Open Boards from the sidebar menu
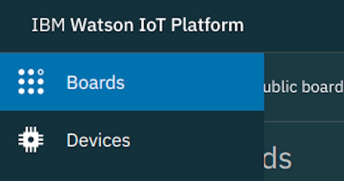 click(132, 82)
